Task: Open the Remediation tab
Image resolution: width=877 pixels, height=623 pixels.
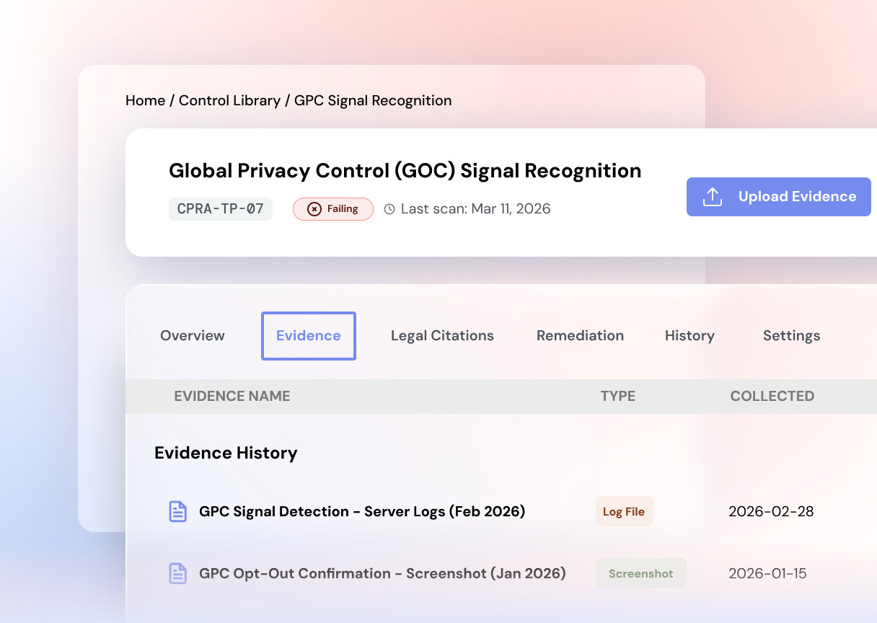Action: (580, 335)
